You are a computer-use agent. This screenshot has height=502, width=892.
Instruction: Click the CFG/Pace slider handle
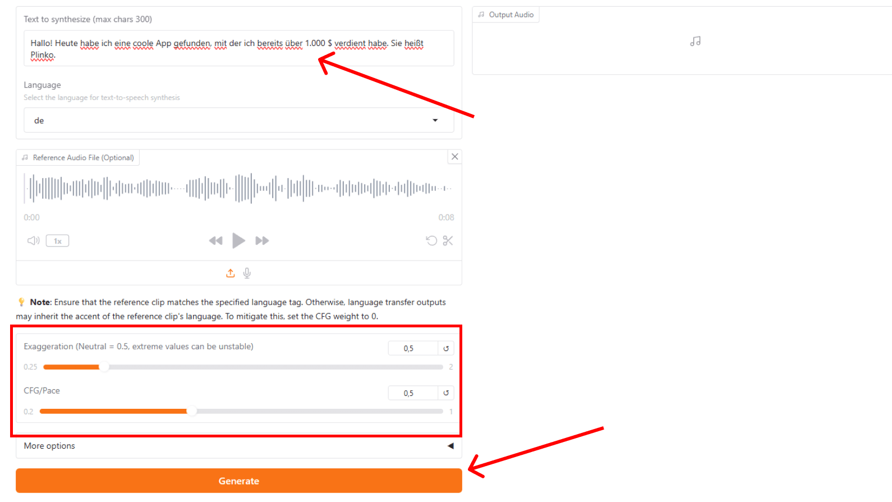coord(191,412)
